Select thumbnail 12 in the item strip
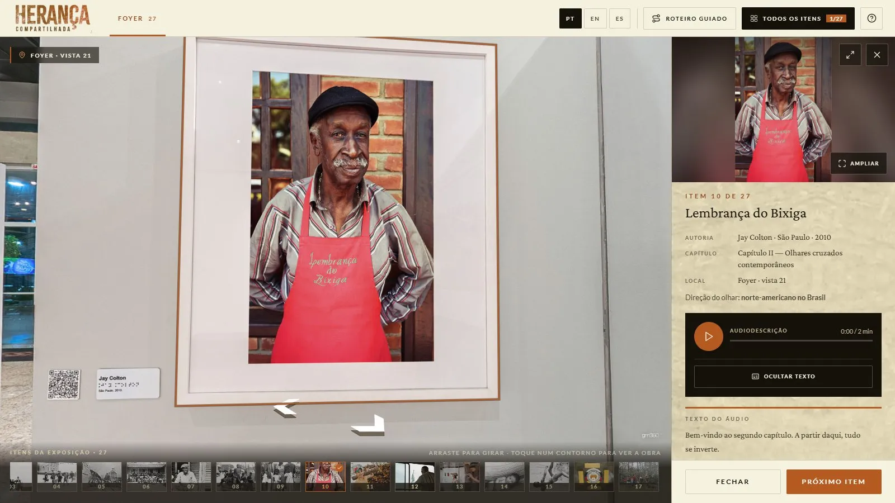The image size is (895, 503). tap(414, 477)
